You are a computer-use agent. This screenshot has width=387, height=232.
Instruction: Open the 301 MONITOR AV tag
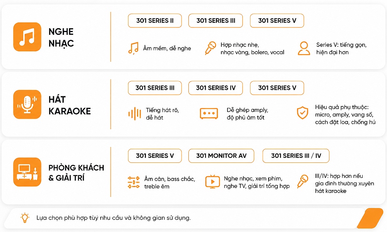pos(221,156)
